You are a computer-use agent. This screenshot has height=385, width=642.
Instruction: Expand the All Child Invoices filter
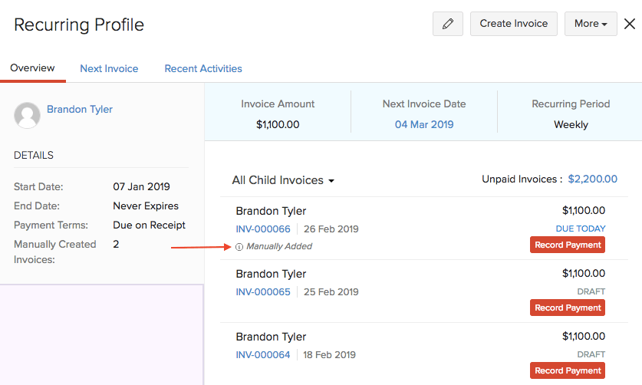tap(283, 180)
